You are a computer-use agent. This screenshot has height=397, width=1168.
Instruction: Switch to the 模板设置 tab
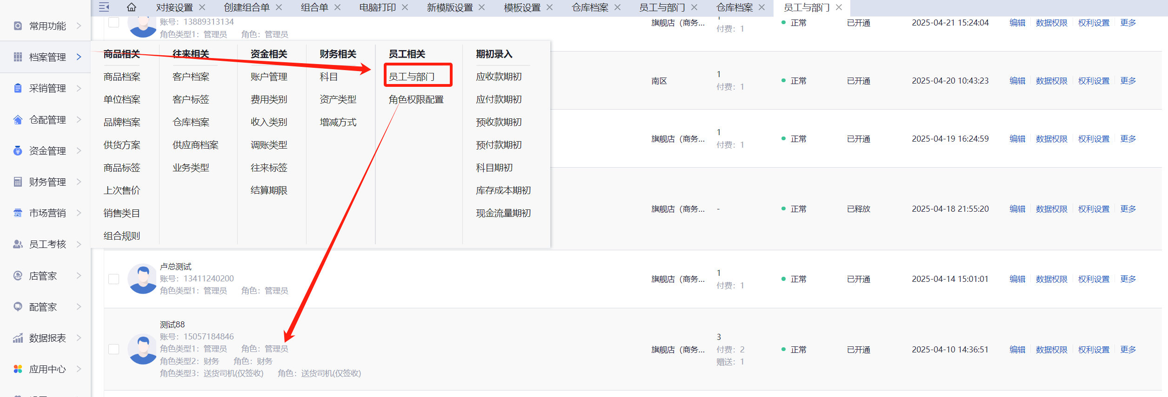coord(522,7)
